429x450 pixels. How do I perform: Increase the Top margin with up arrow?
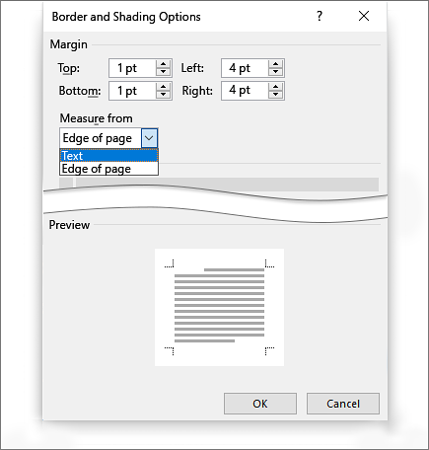pyautogui.click(x=163, y=64)
